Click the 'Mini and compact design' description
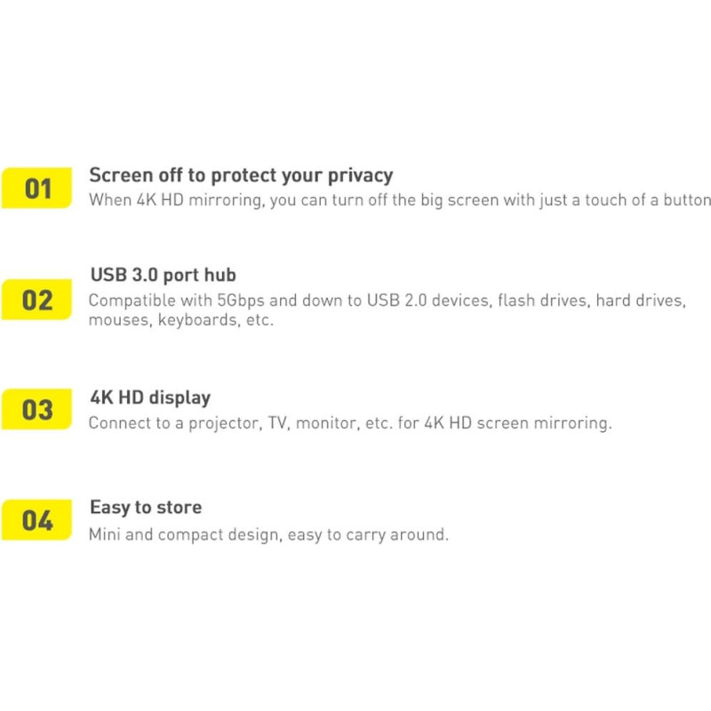Screen dimensions: 711x711 268,535
